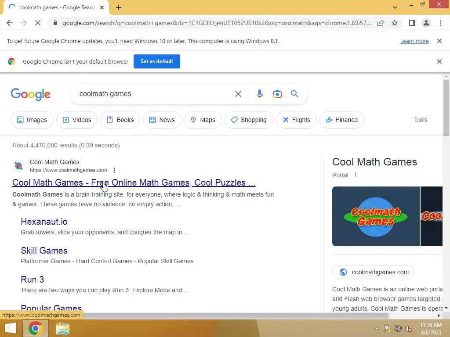
Task: Open Cool Math Games - Free Online Math Games result
Action: click(x=134, y=183)
